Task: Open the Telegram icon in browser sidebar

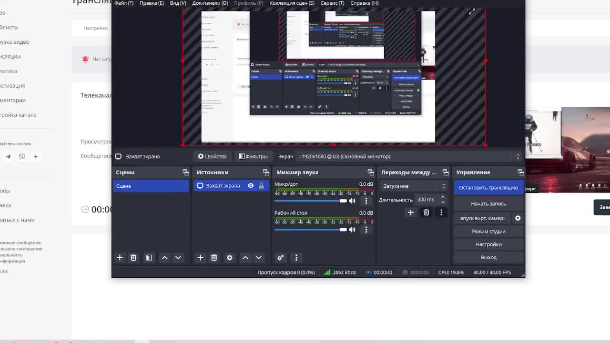Action: tap(8, 156)
